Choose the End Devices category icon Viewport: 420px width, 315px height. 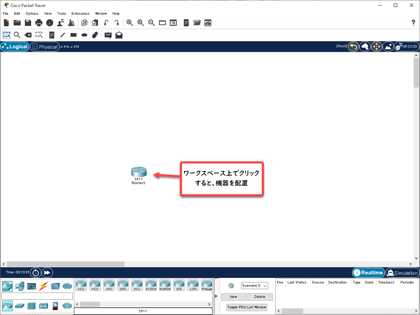(20, 286)
